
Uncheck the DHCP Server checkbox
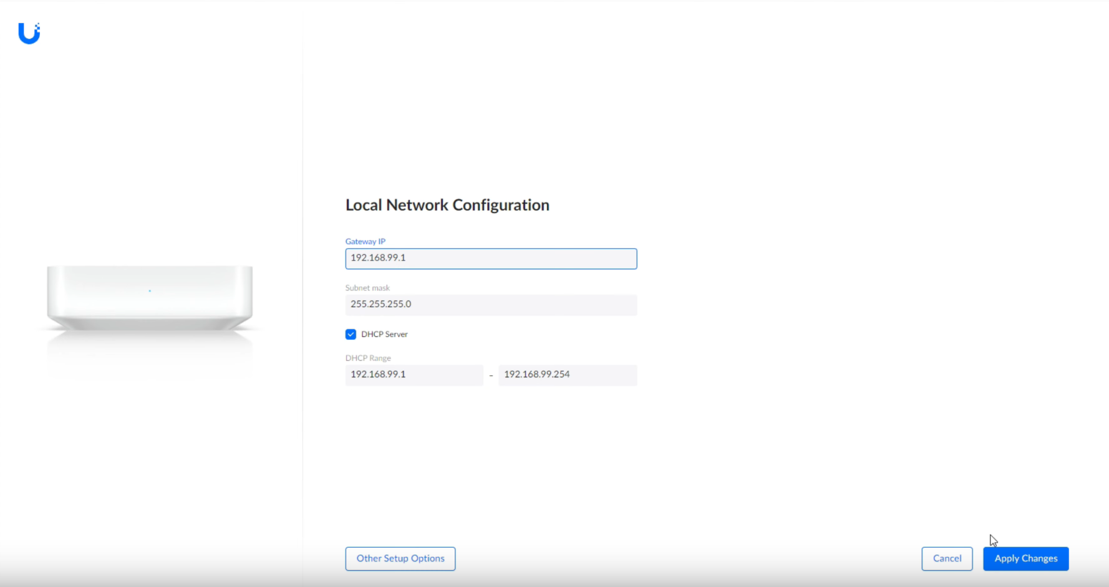point(351,335)
